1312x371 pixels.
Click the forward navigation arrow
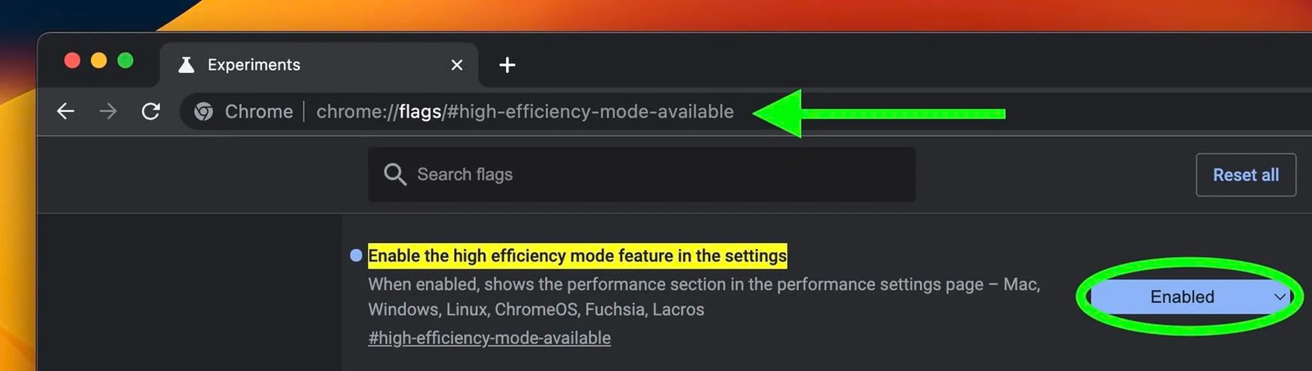108,111
